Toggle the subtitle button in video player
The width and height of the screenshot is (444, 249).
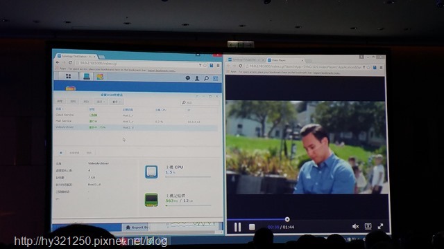[x=368, y=226]
